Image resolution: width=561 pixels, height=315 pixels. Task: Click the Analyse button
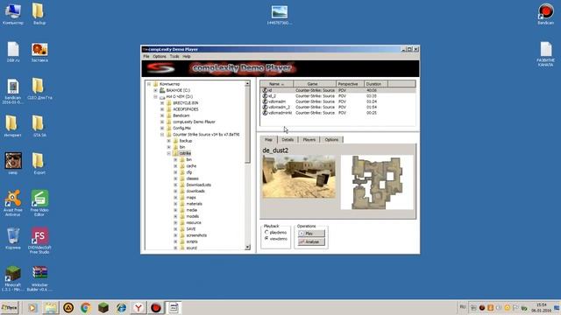[311, 241]
